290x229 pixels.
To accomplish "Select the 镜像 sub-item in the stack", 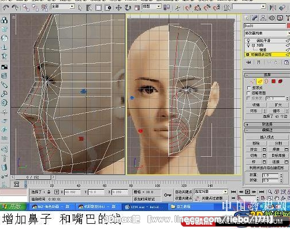I will click(x=263, y=50).
